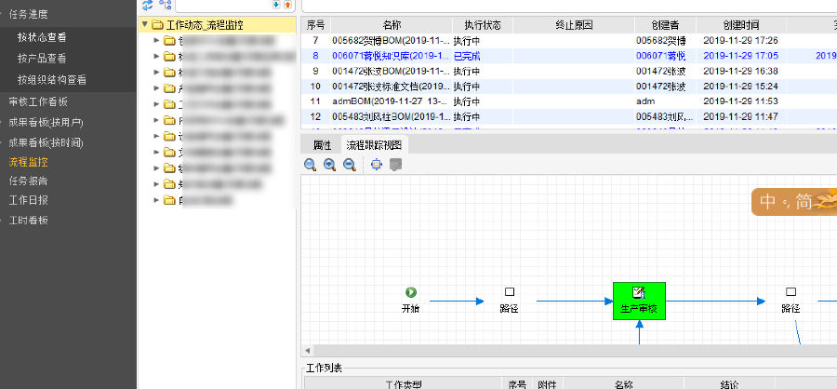Switch to the 属性 tab
The image size is (837, 389).
(x=322, y=145)
